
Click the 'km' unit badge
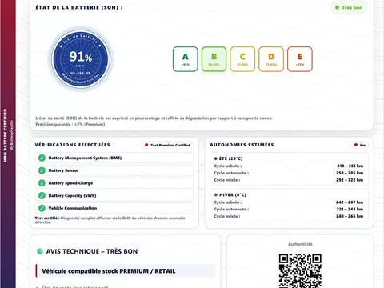coord(360,145)
